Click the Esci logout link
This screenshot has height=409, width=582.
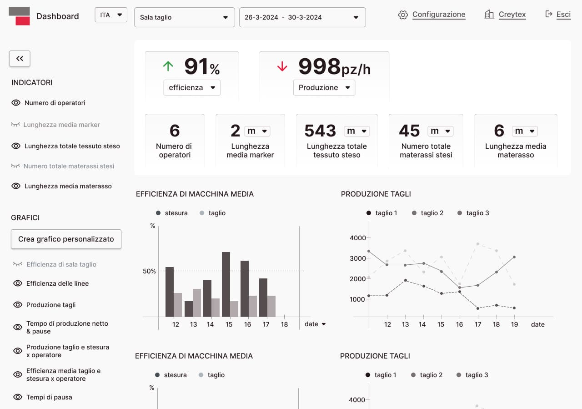pyautogui.click(x=563, y=15)
